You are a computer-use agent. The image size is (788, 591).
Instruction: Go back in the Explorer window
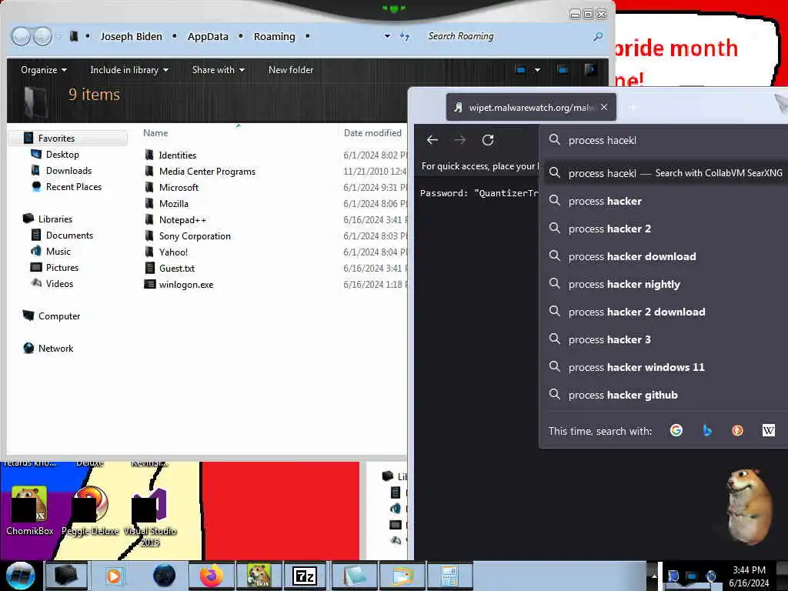point(21,36)
